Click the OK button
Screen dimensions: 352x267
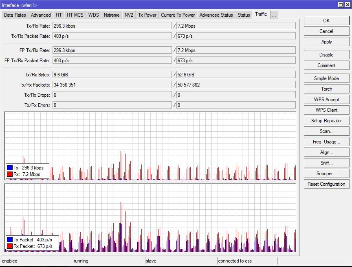[x=326, y=21]
